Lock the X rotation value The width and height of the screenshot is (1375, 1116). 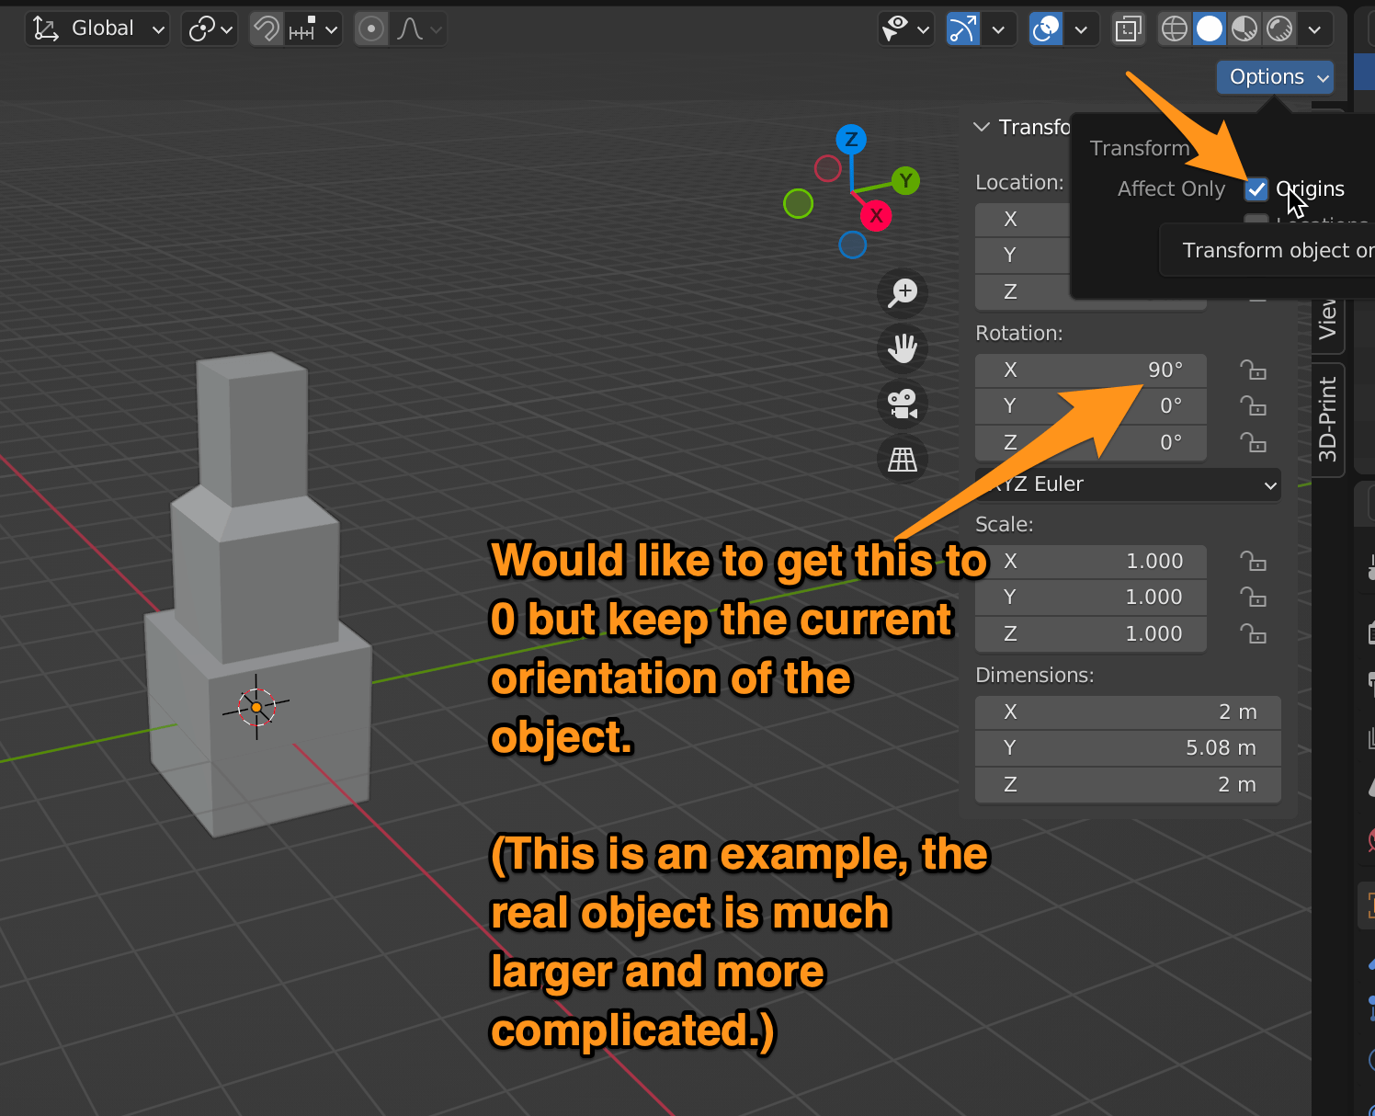coord(1254,370)
